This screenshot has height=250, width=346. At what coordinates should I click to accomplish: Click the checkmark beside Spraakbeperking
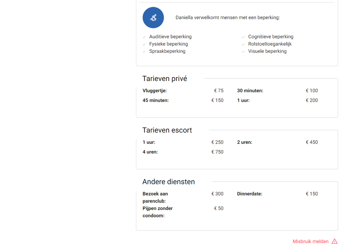(144, 52)
